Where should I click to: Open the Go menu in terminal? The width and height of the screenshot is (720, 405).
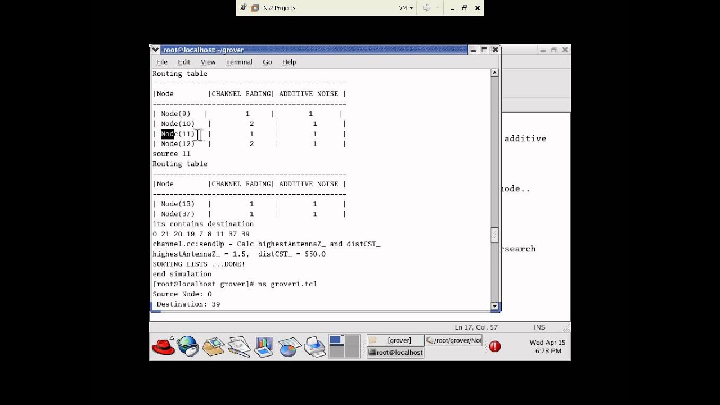tap(267, 62)
